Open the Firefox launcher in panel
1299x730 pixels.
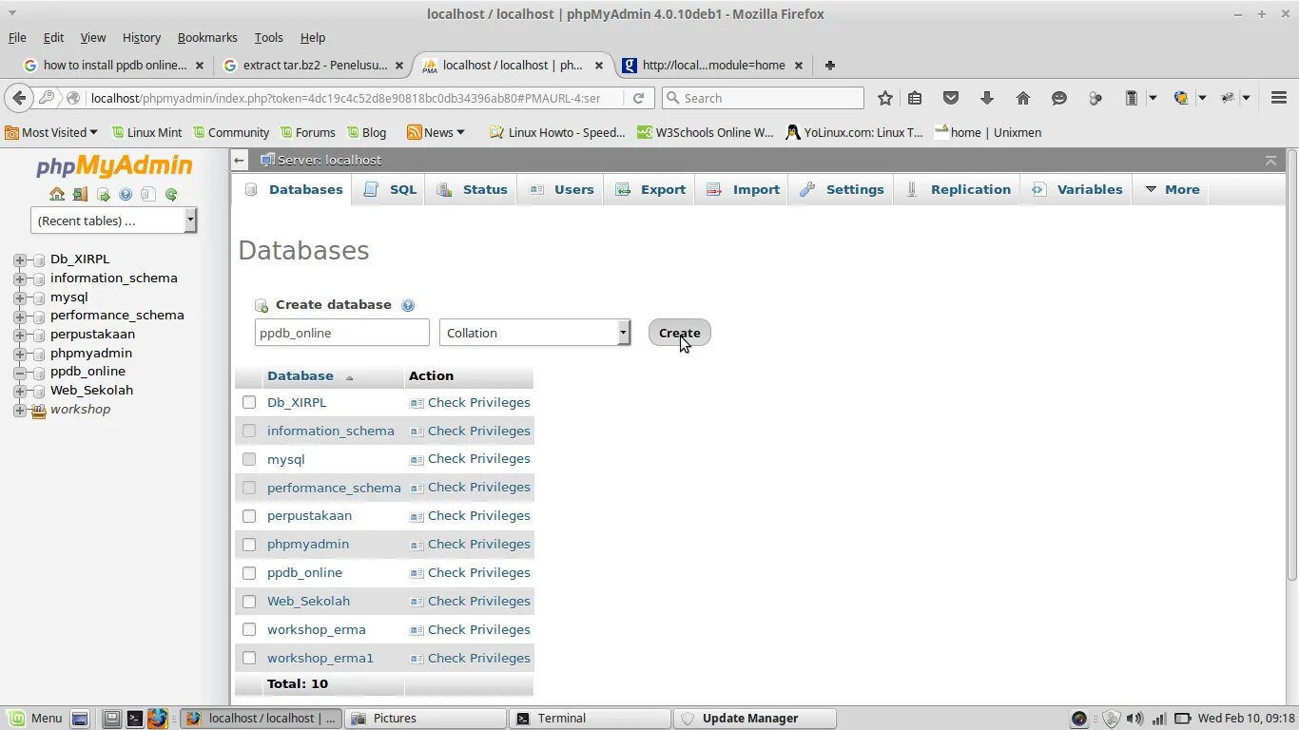(158, 719)
